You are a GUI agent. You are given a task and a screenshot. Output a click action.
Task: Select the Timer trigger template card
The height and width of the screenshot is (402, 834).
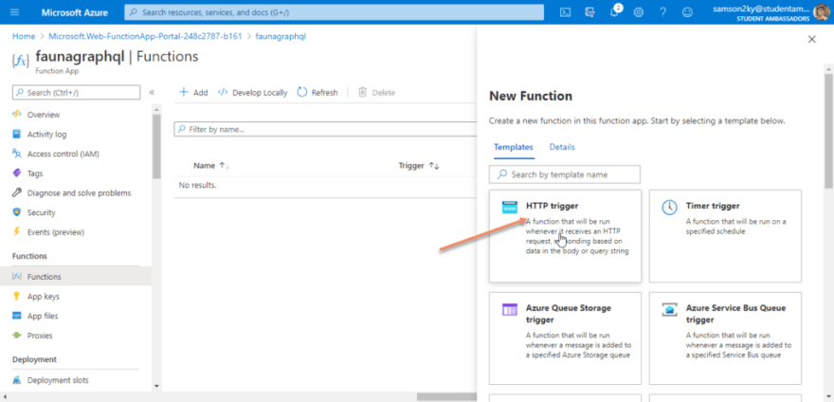725,236
